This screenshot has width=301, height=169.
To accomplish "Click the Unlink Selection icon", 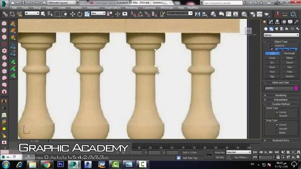I will coord(12,14).
